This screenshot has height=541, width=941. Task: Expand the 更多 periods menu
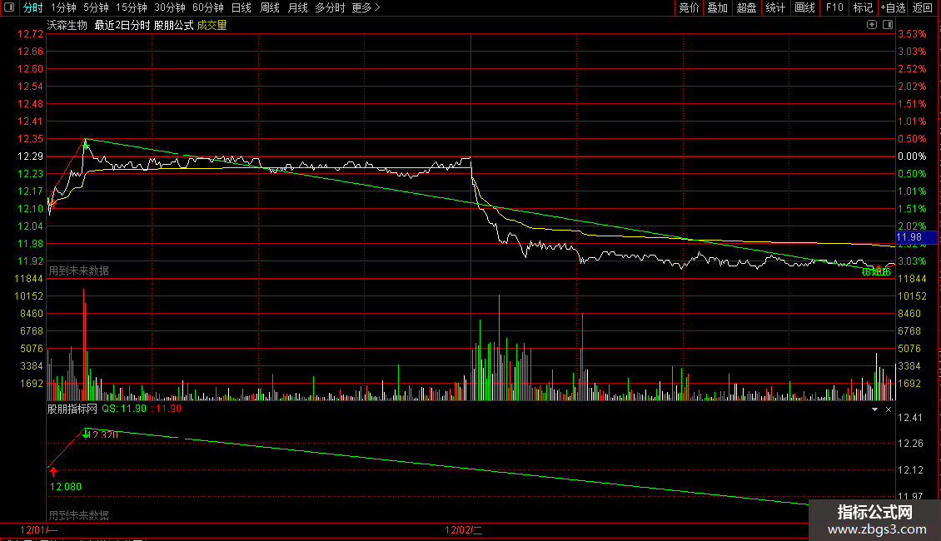[366, 7]
